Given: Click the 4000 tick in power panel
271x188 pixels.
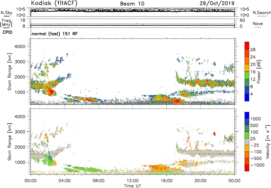Looking at the screenshot, I should pos(20,46).
